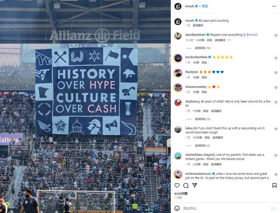
Task: Like lukec.26's comment heart
Action: (x=276, y=129)
